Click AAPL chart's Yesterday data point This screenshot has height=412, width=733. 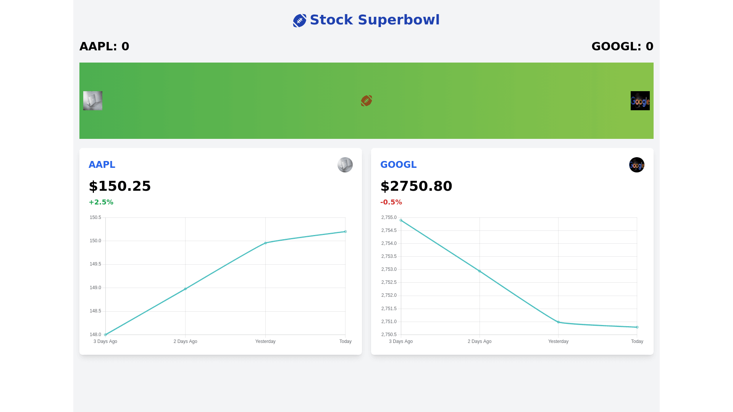(265, 243)
